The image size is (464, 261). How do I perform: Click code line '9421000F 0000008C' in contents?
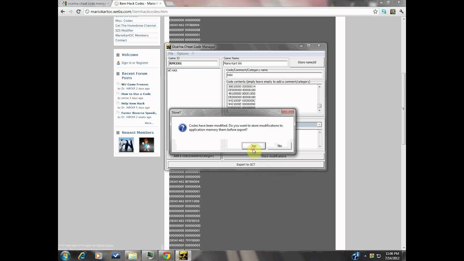point(242,100)
